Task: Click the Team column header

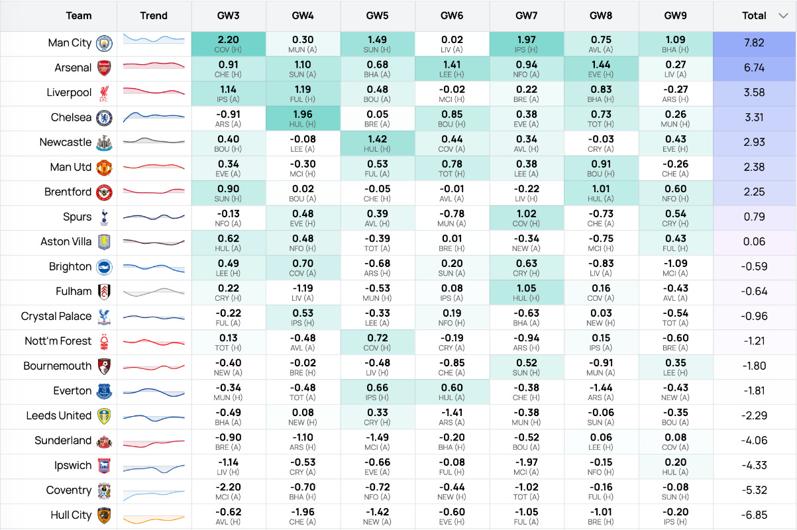Action: pos(79,16)
